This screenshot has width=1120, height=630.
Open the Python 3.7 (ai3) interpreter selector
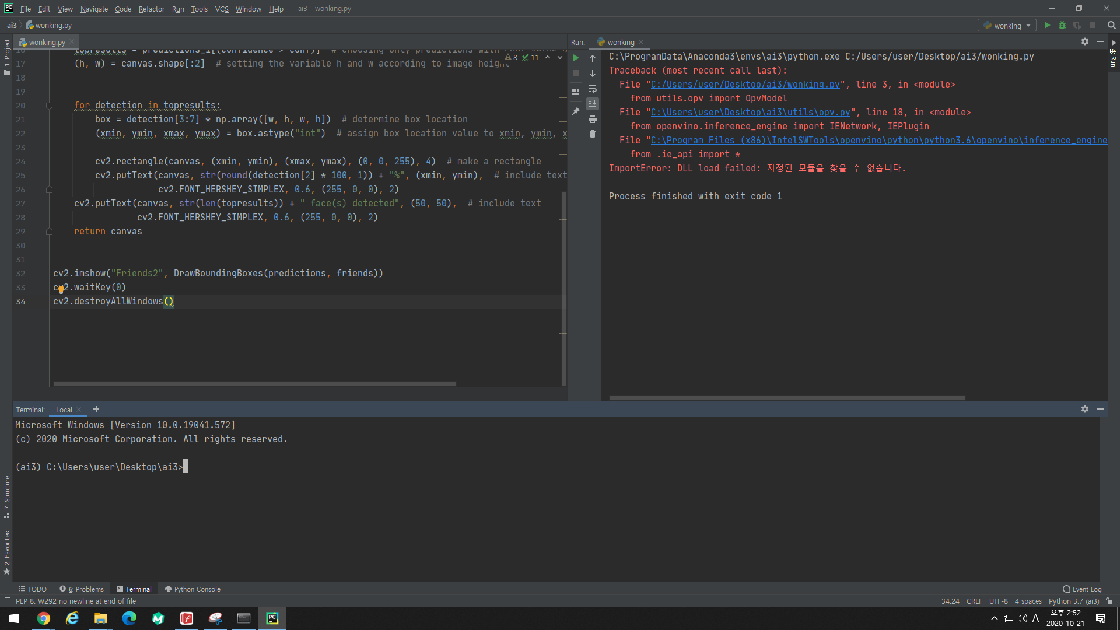[x=1073, y=601]
